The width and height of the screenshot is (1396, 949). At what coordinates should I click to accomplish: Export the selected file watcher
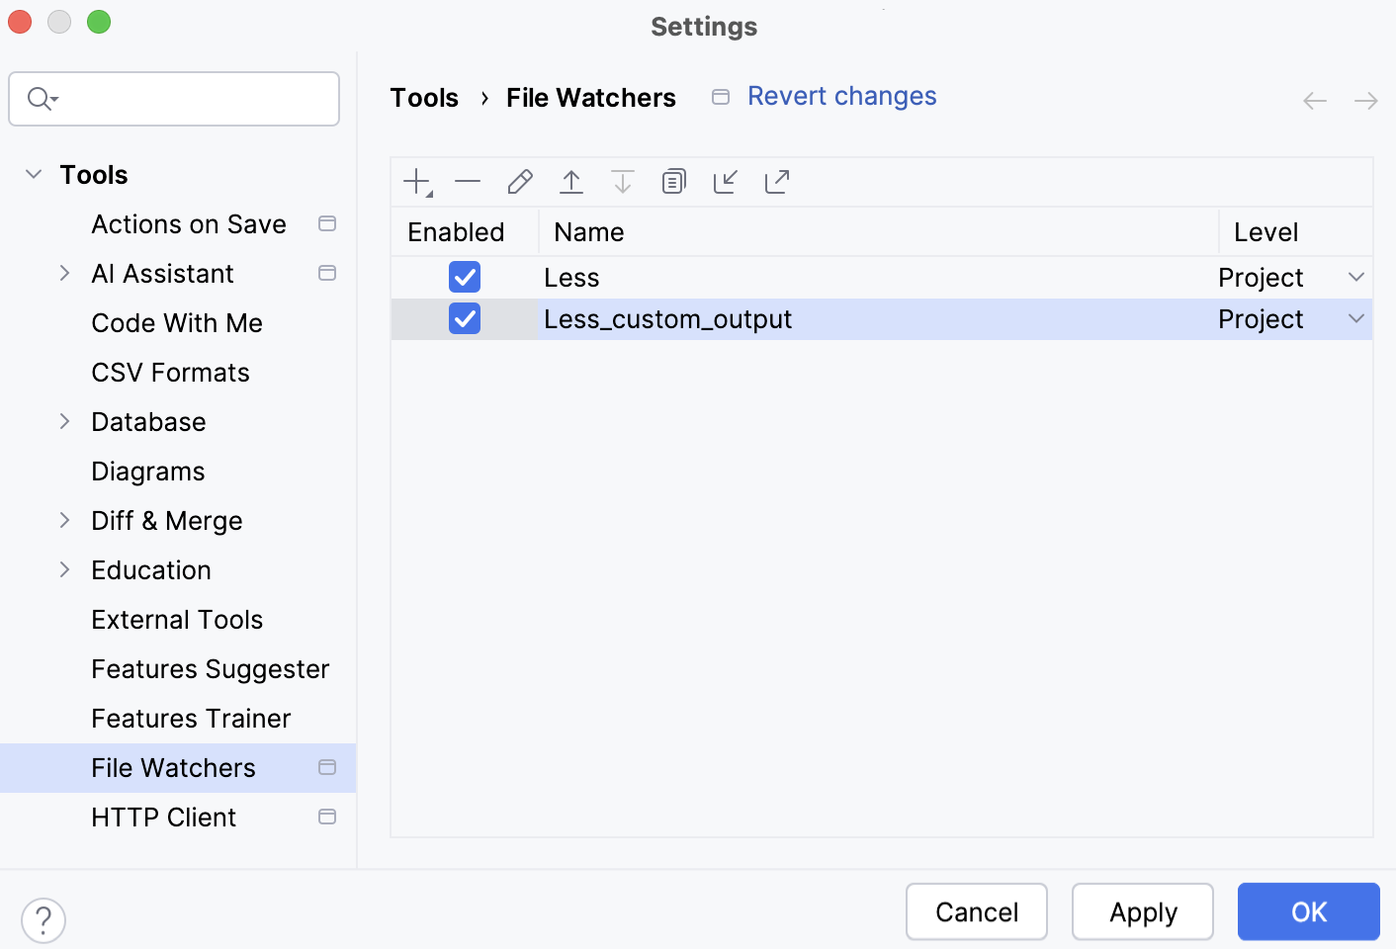(x=776, y=182)
